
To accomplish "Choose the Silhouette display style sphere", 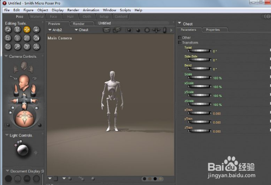I will pyautogui.click(x=8, y=179).
